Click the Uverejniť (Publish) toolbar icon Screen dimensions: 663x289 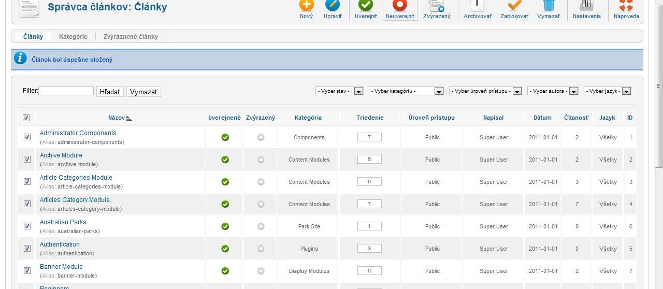pyautogui.click(x=366, y=6)
